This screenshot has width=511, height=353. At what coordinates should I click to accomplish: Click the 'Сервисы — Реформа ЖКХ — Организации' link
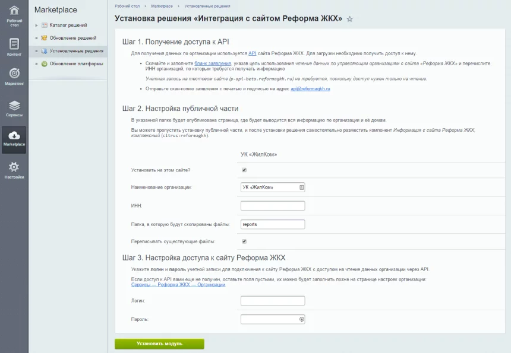coord(178,285)
